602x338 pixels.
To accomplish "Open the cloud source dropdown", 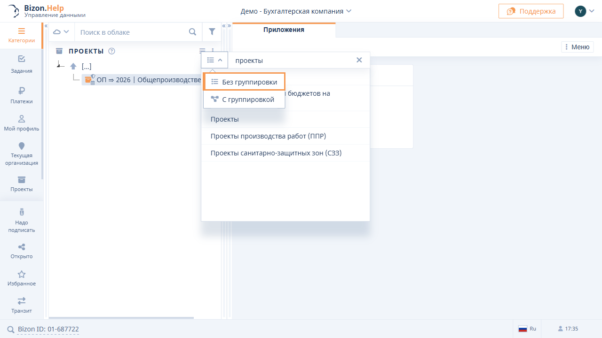I will (61, 32).
